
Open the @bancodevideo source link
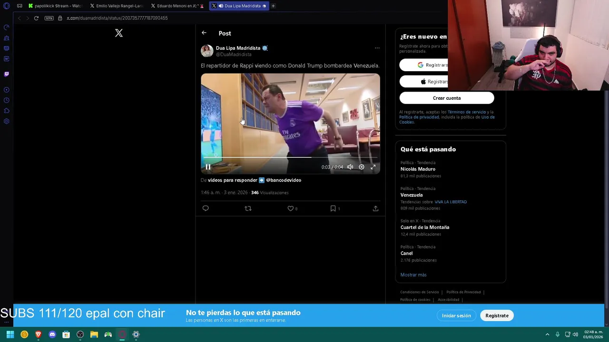(284, 180)
